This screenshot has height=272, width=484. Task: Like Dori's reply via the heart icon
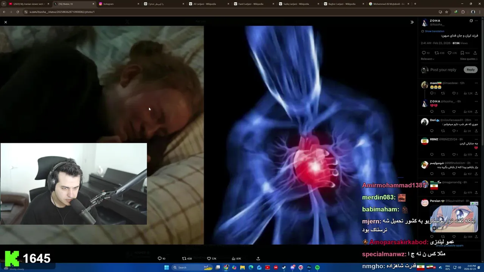point(454,131)
